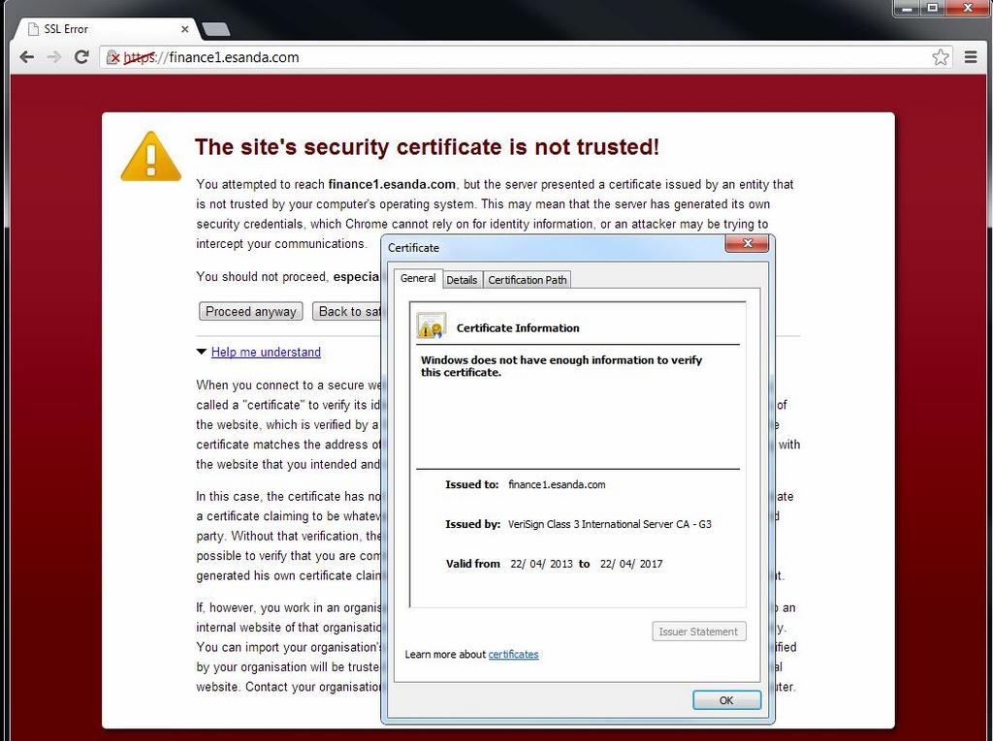Open the Chrome menu hamburger icon
Viewport: 993px width, 741px height.
(970, 57)
